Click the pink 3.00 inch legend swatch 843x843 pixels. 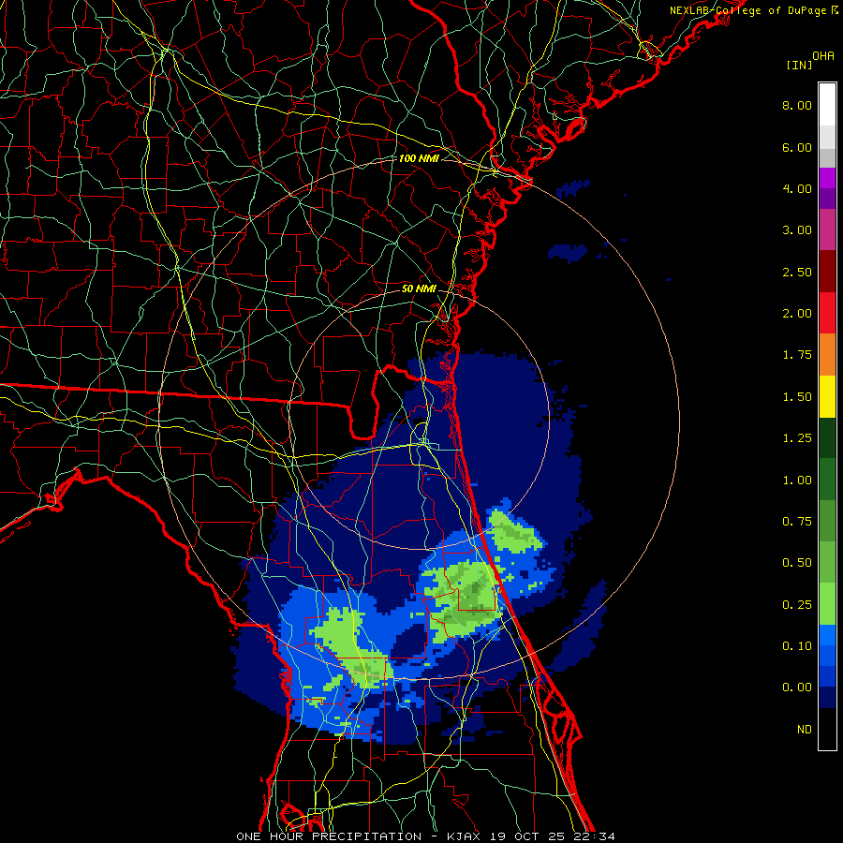coord(827,230)
